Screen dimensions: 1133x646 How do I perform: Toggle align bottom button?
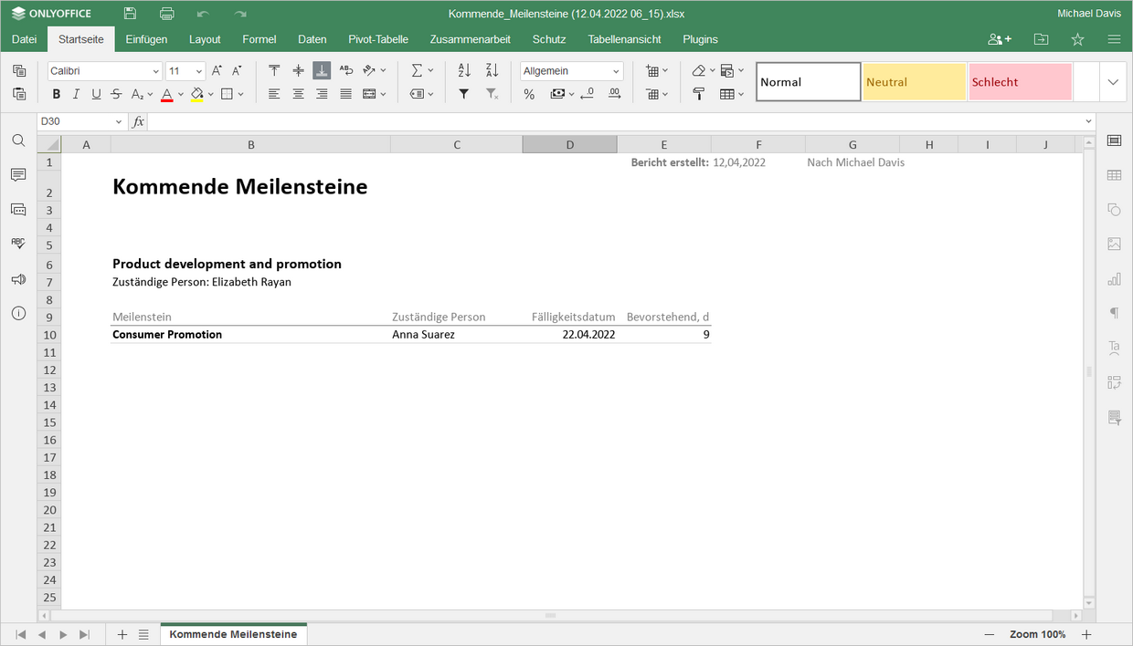(322, 70)
